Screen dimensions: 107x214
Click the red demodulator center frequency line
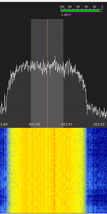pos(48,73)
